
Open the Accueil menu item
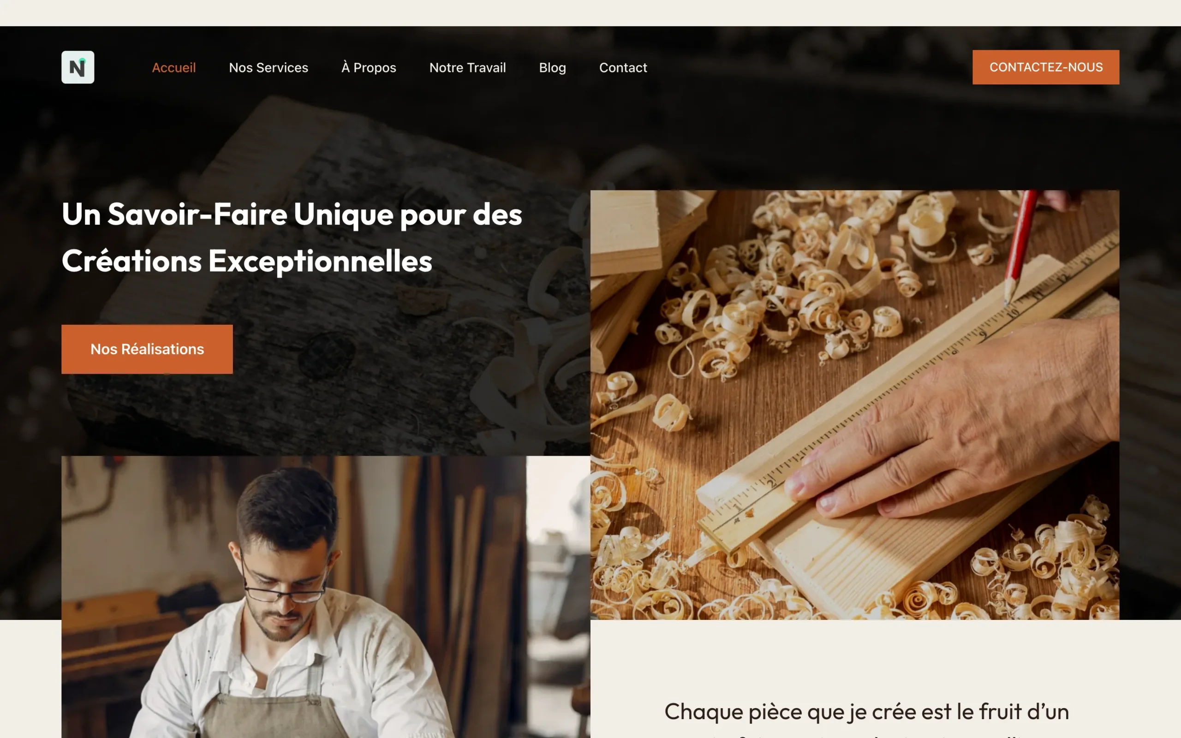(174, 67)
